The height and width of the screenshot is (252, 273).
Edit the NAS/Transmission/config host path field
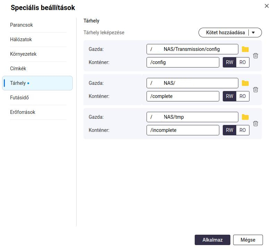[192, 49]
